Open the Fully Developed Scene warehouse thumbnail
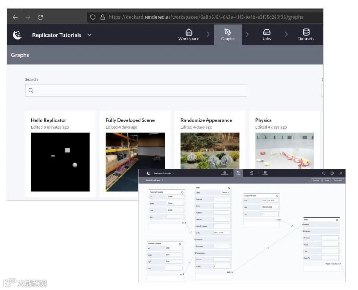This screenshot has height=290, width=358. tap(135, 162)
